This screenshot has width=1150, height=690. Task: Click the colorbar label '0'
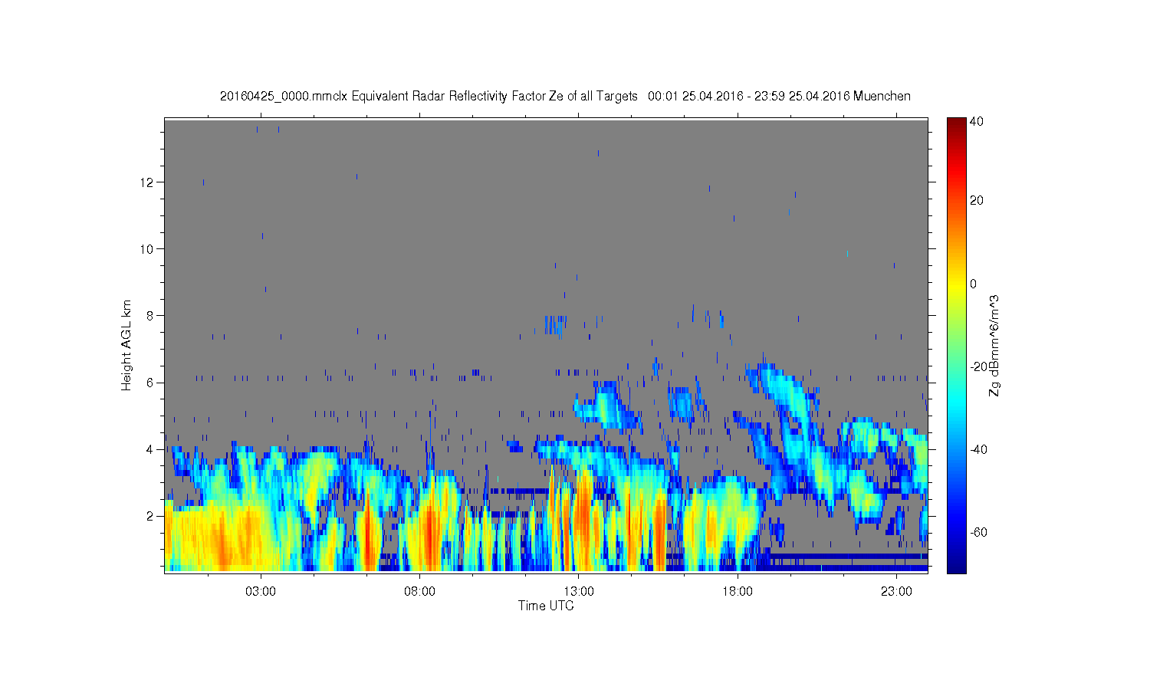coord(974,284)
